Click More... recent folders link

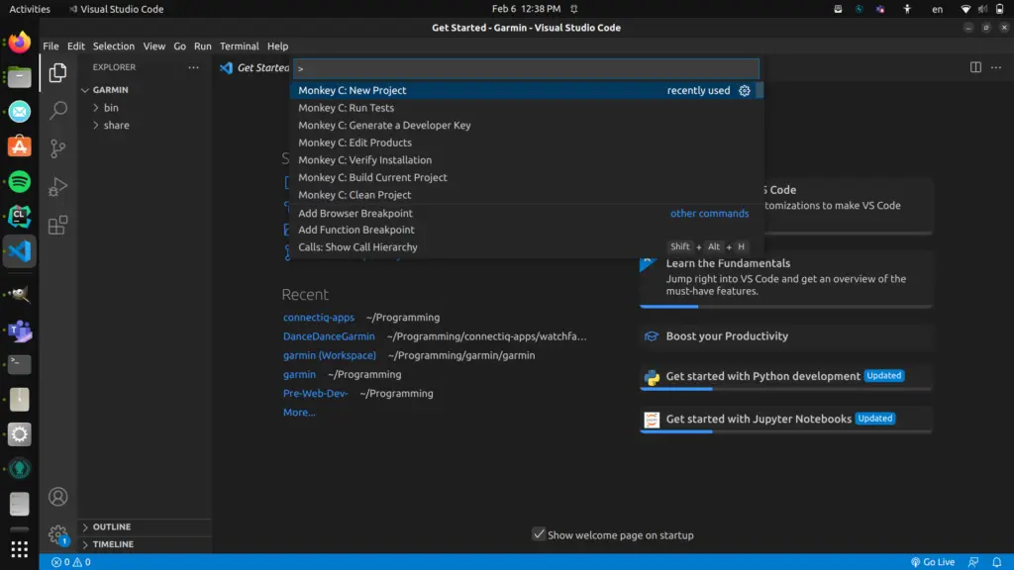(299, 413)
